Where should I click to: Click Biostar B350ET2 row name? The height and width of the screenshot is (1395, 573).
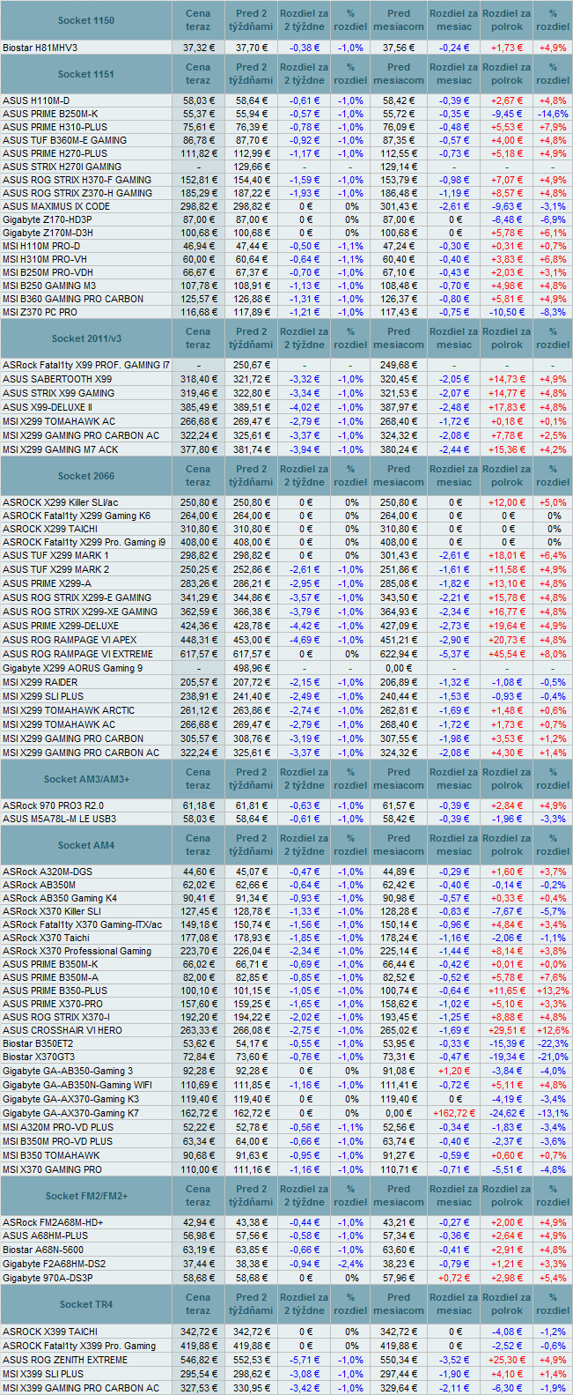[38, 1043]
